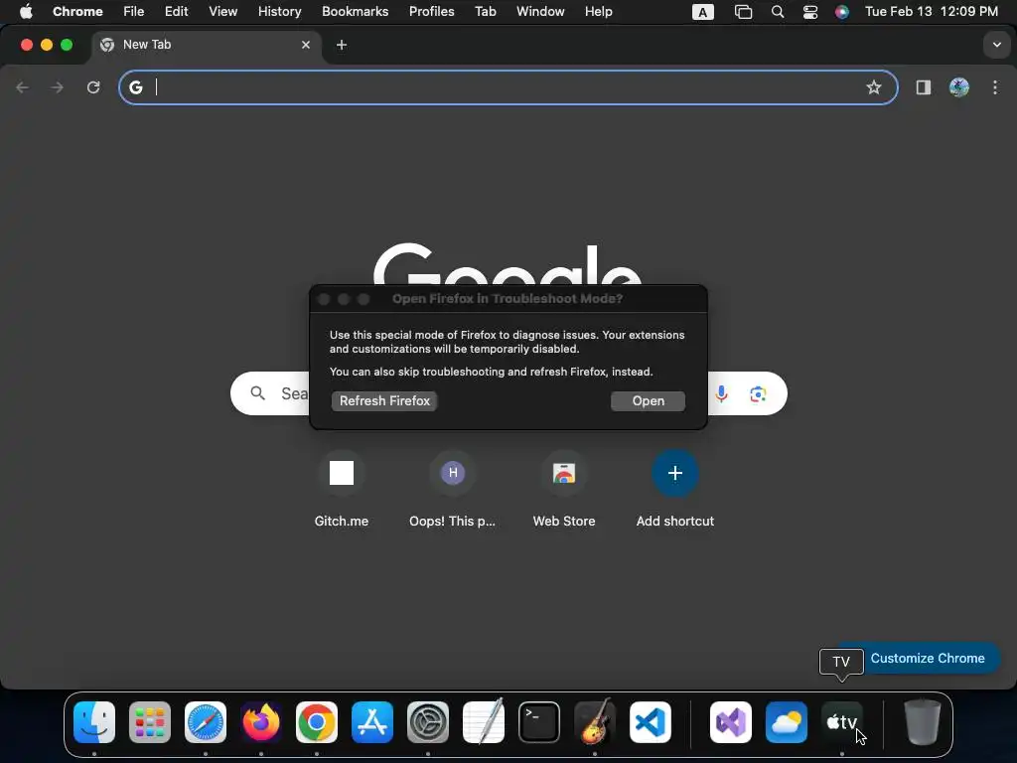Open the History menu
The width and height of the screenshot is (1017, 763).
279,12
